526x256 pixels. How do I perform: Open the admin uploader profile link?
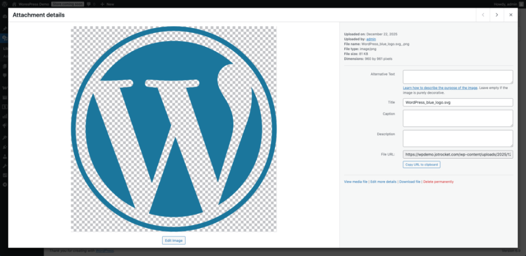(x=371, y=39)
